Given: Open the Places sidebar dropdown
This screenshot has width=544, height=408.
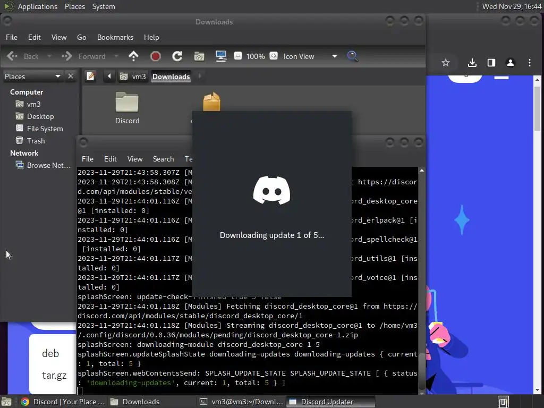Looking at the screenshot, I should (32, 76).
